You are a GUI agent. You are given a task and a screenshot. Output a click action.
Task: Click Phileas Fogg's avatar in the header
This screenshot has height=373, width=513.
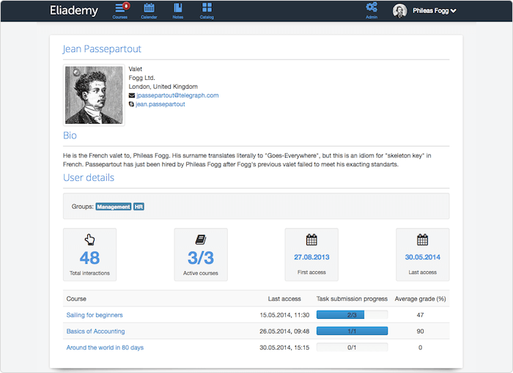[400, 11]
